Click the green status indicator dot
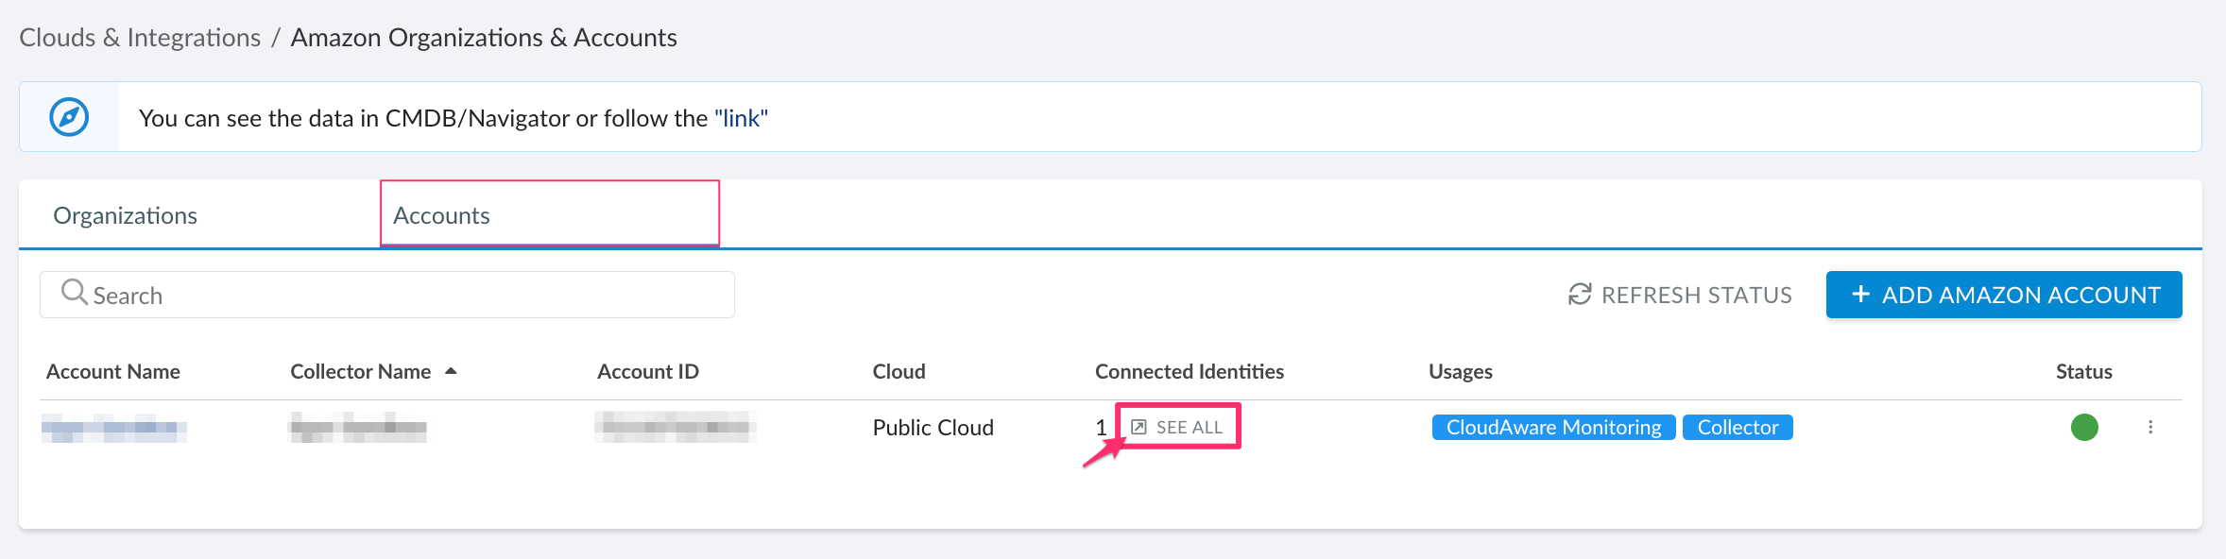 pos(2084,427)
